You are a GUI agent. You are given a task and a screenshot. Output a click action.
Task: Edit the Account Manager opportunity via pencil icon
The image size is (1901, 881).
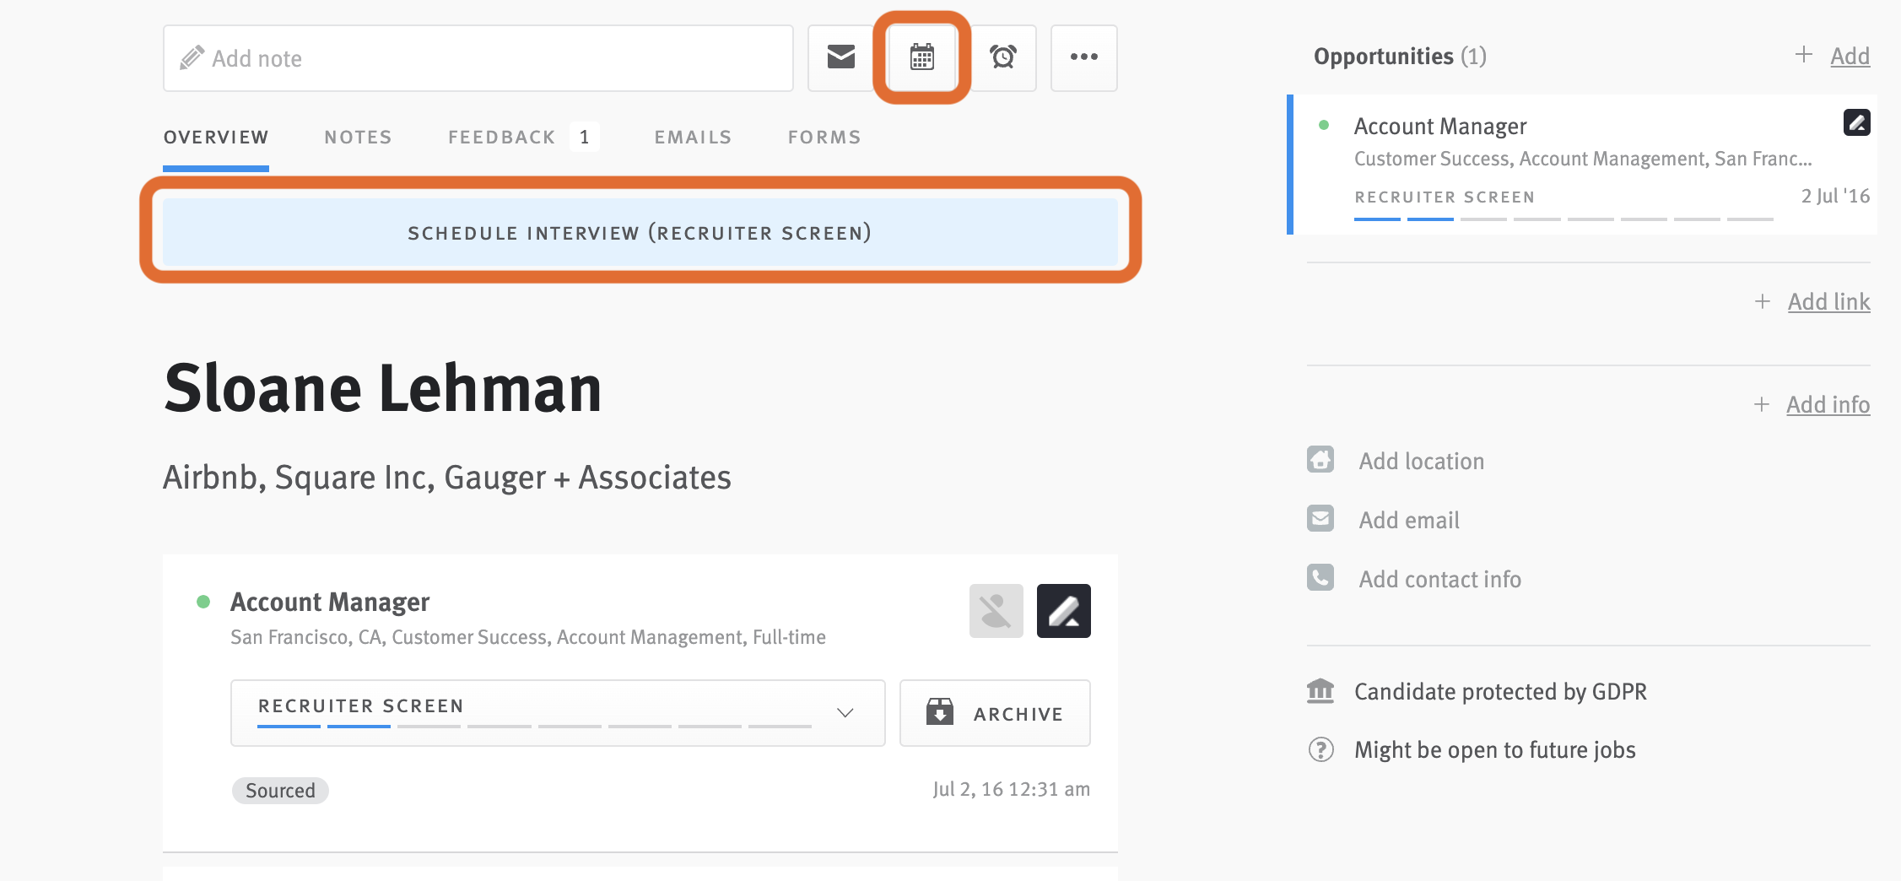click(1856, 122)
